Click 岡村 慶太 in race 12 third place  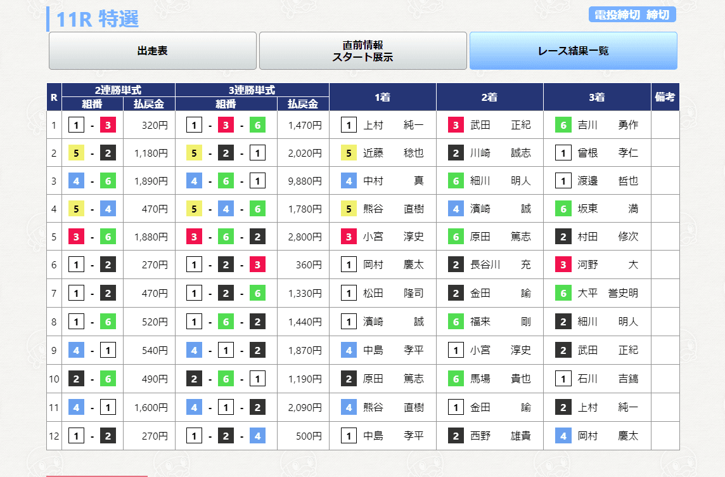click(x=608, y=436)
